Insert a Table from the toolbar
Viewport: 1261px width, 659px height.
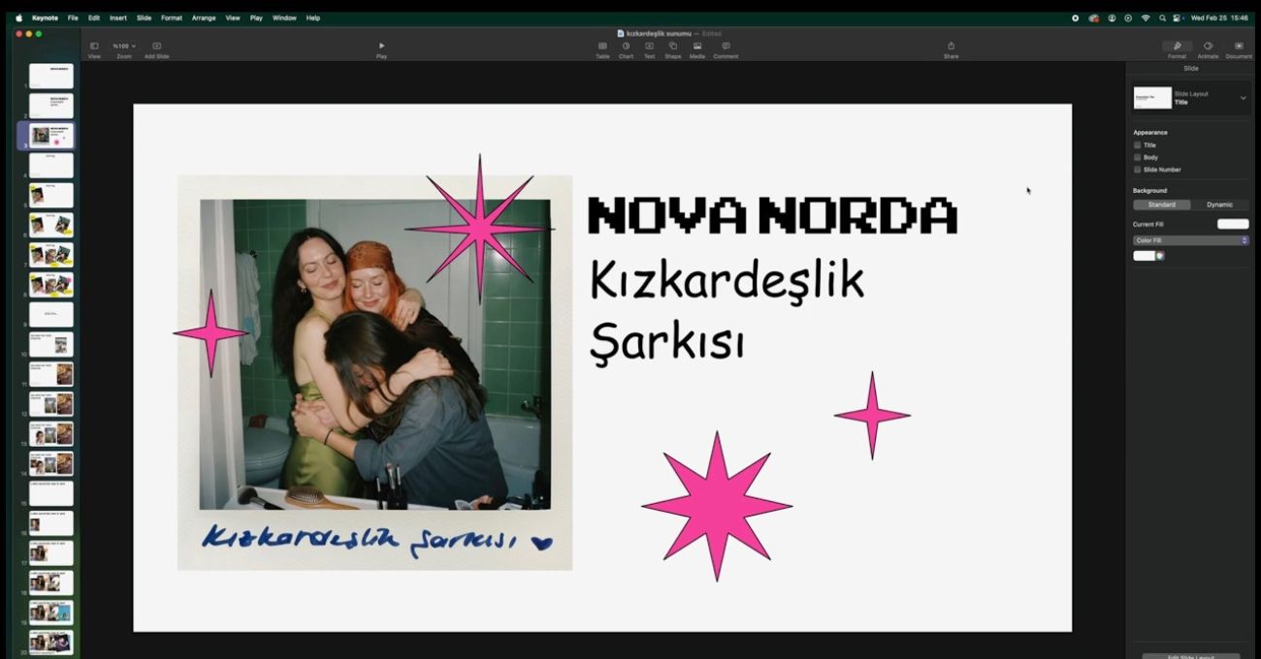click(x=601, y=49)
